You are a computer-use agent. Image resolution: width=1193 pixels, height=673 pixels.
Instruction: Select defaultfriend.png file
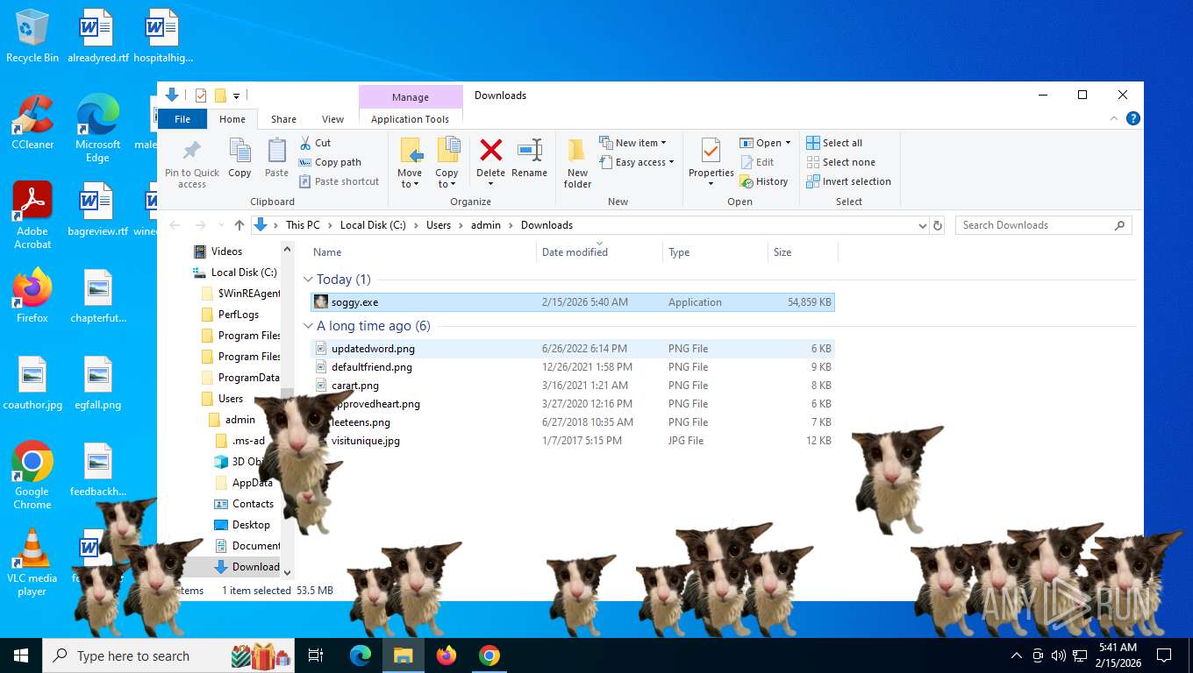[573, 367]
